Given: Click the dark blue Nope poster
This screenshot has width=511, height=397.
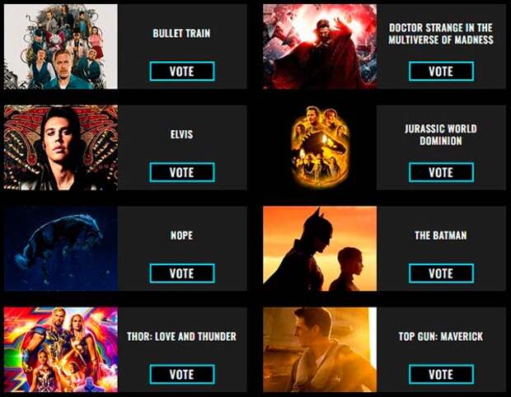Looking at the screenshot, I should 61,249.
